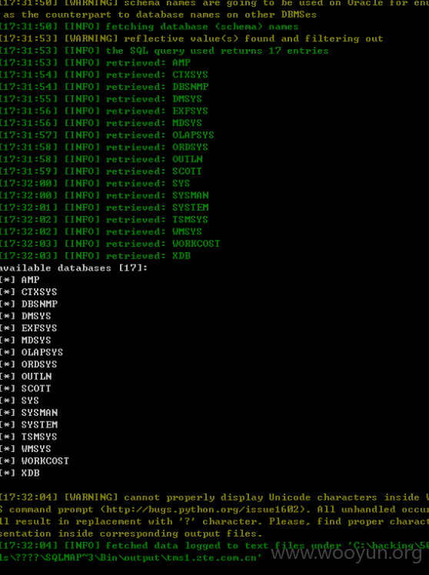Click the "[*] AMP" database list entry
Viewport: 429px width, 575px height.
pos(19,280)
